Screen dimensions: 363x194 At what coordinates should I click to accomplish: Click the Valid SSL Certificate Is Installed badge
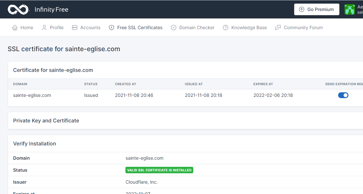pos(159,170)
